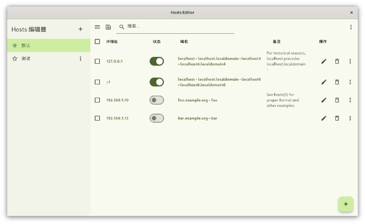Open the top-right toolbar overflow menu
The image size is (365, 224).
351,27
